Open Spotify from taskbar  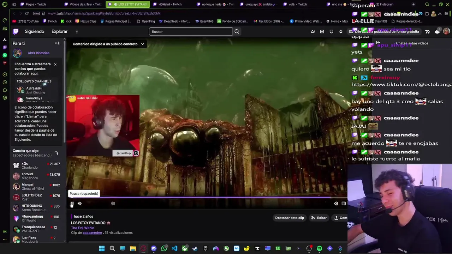[x=319, y=248]
